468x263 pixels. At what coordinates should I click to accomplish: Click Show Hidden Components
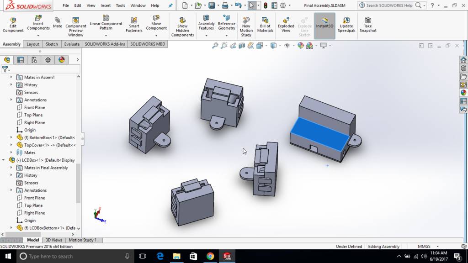tap(182, 27)
